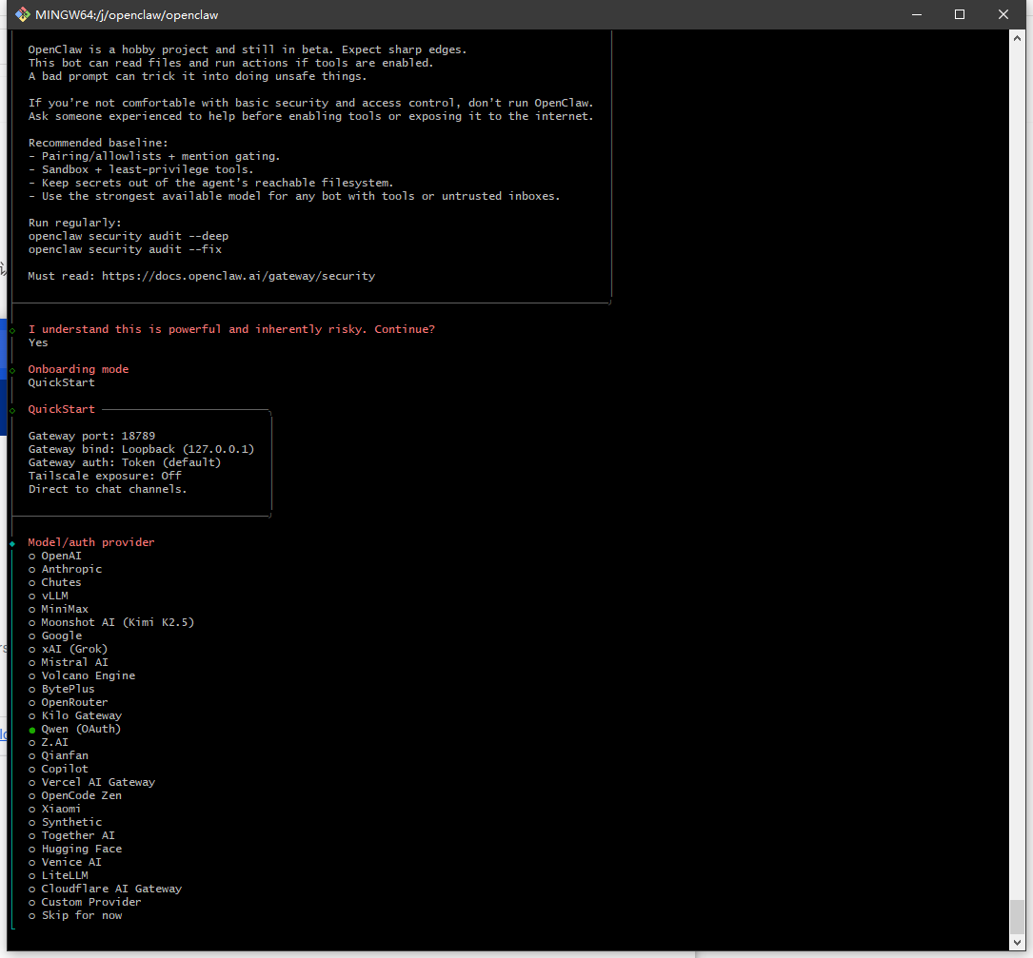The width and height of the screenshot is (1033, 958).
Task: Choose Anthropic as the model provider
Action: coord(70,569)
